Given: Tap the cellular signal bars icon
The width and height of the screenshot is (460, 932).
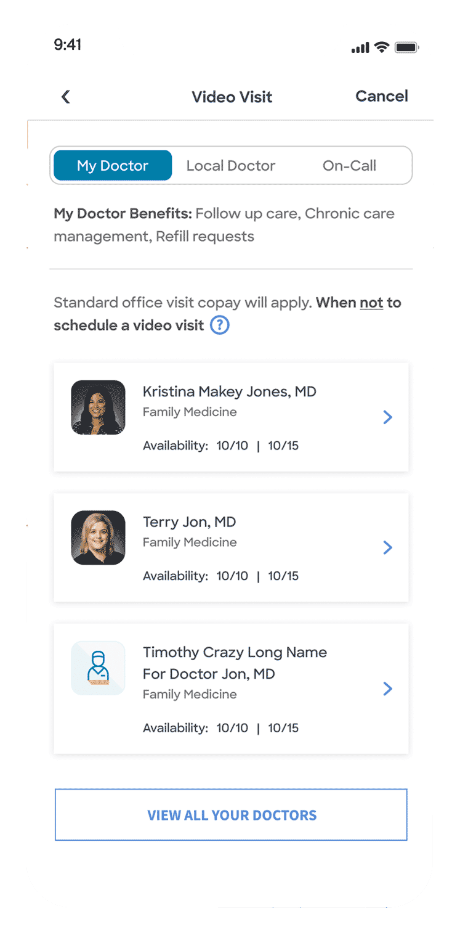Looking at the screenshot, I should tap(360, 48).
